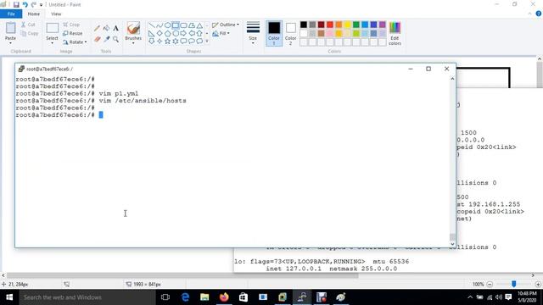Viewport: 543px width, 305px height.
Task: Pick the purple color swatch
Action: (383, 25)
